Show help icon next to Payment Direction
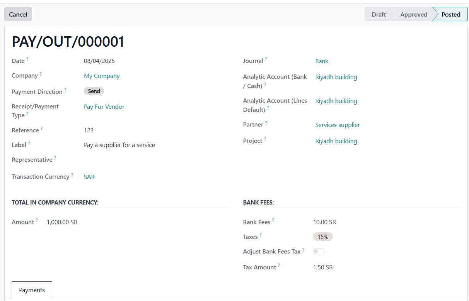 [65, 90]
